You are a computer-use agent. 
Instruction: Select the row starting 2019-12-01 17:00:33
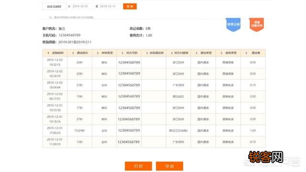pos(154,130)
